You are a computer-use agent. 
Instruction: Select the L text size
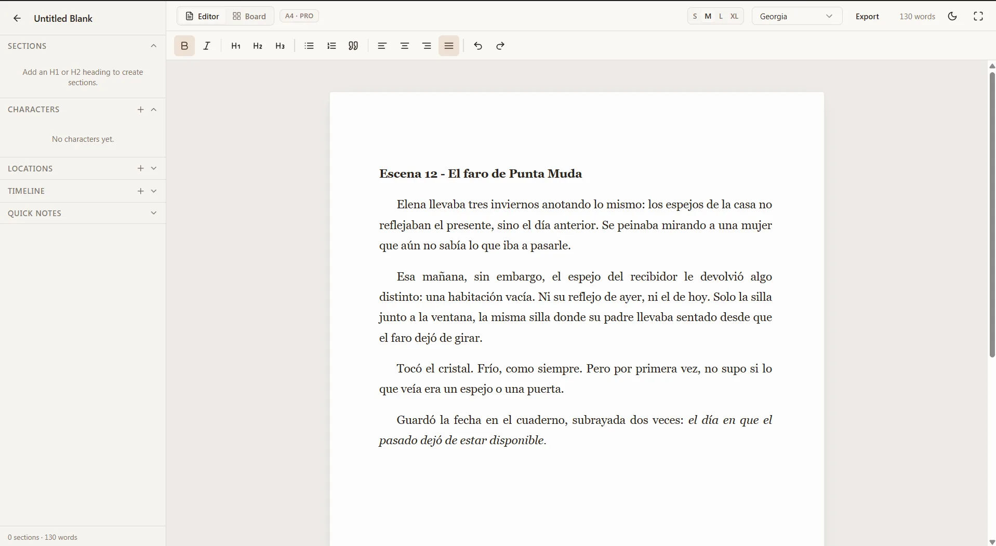pos(721,16)
